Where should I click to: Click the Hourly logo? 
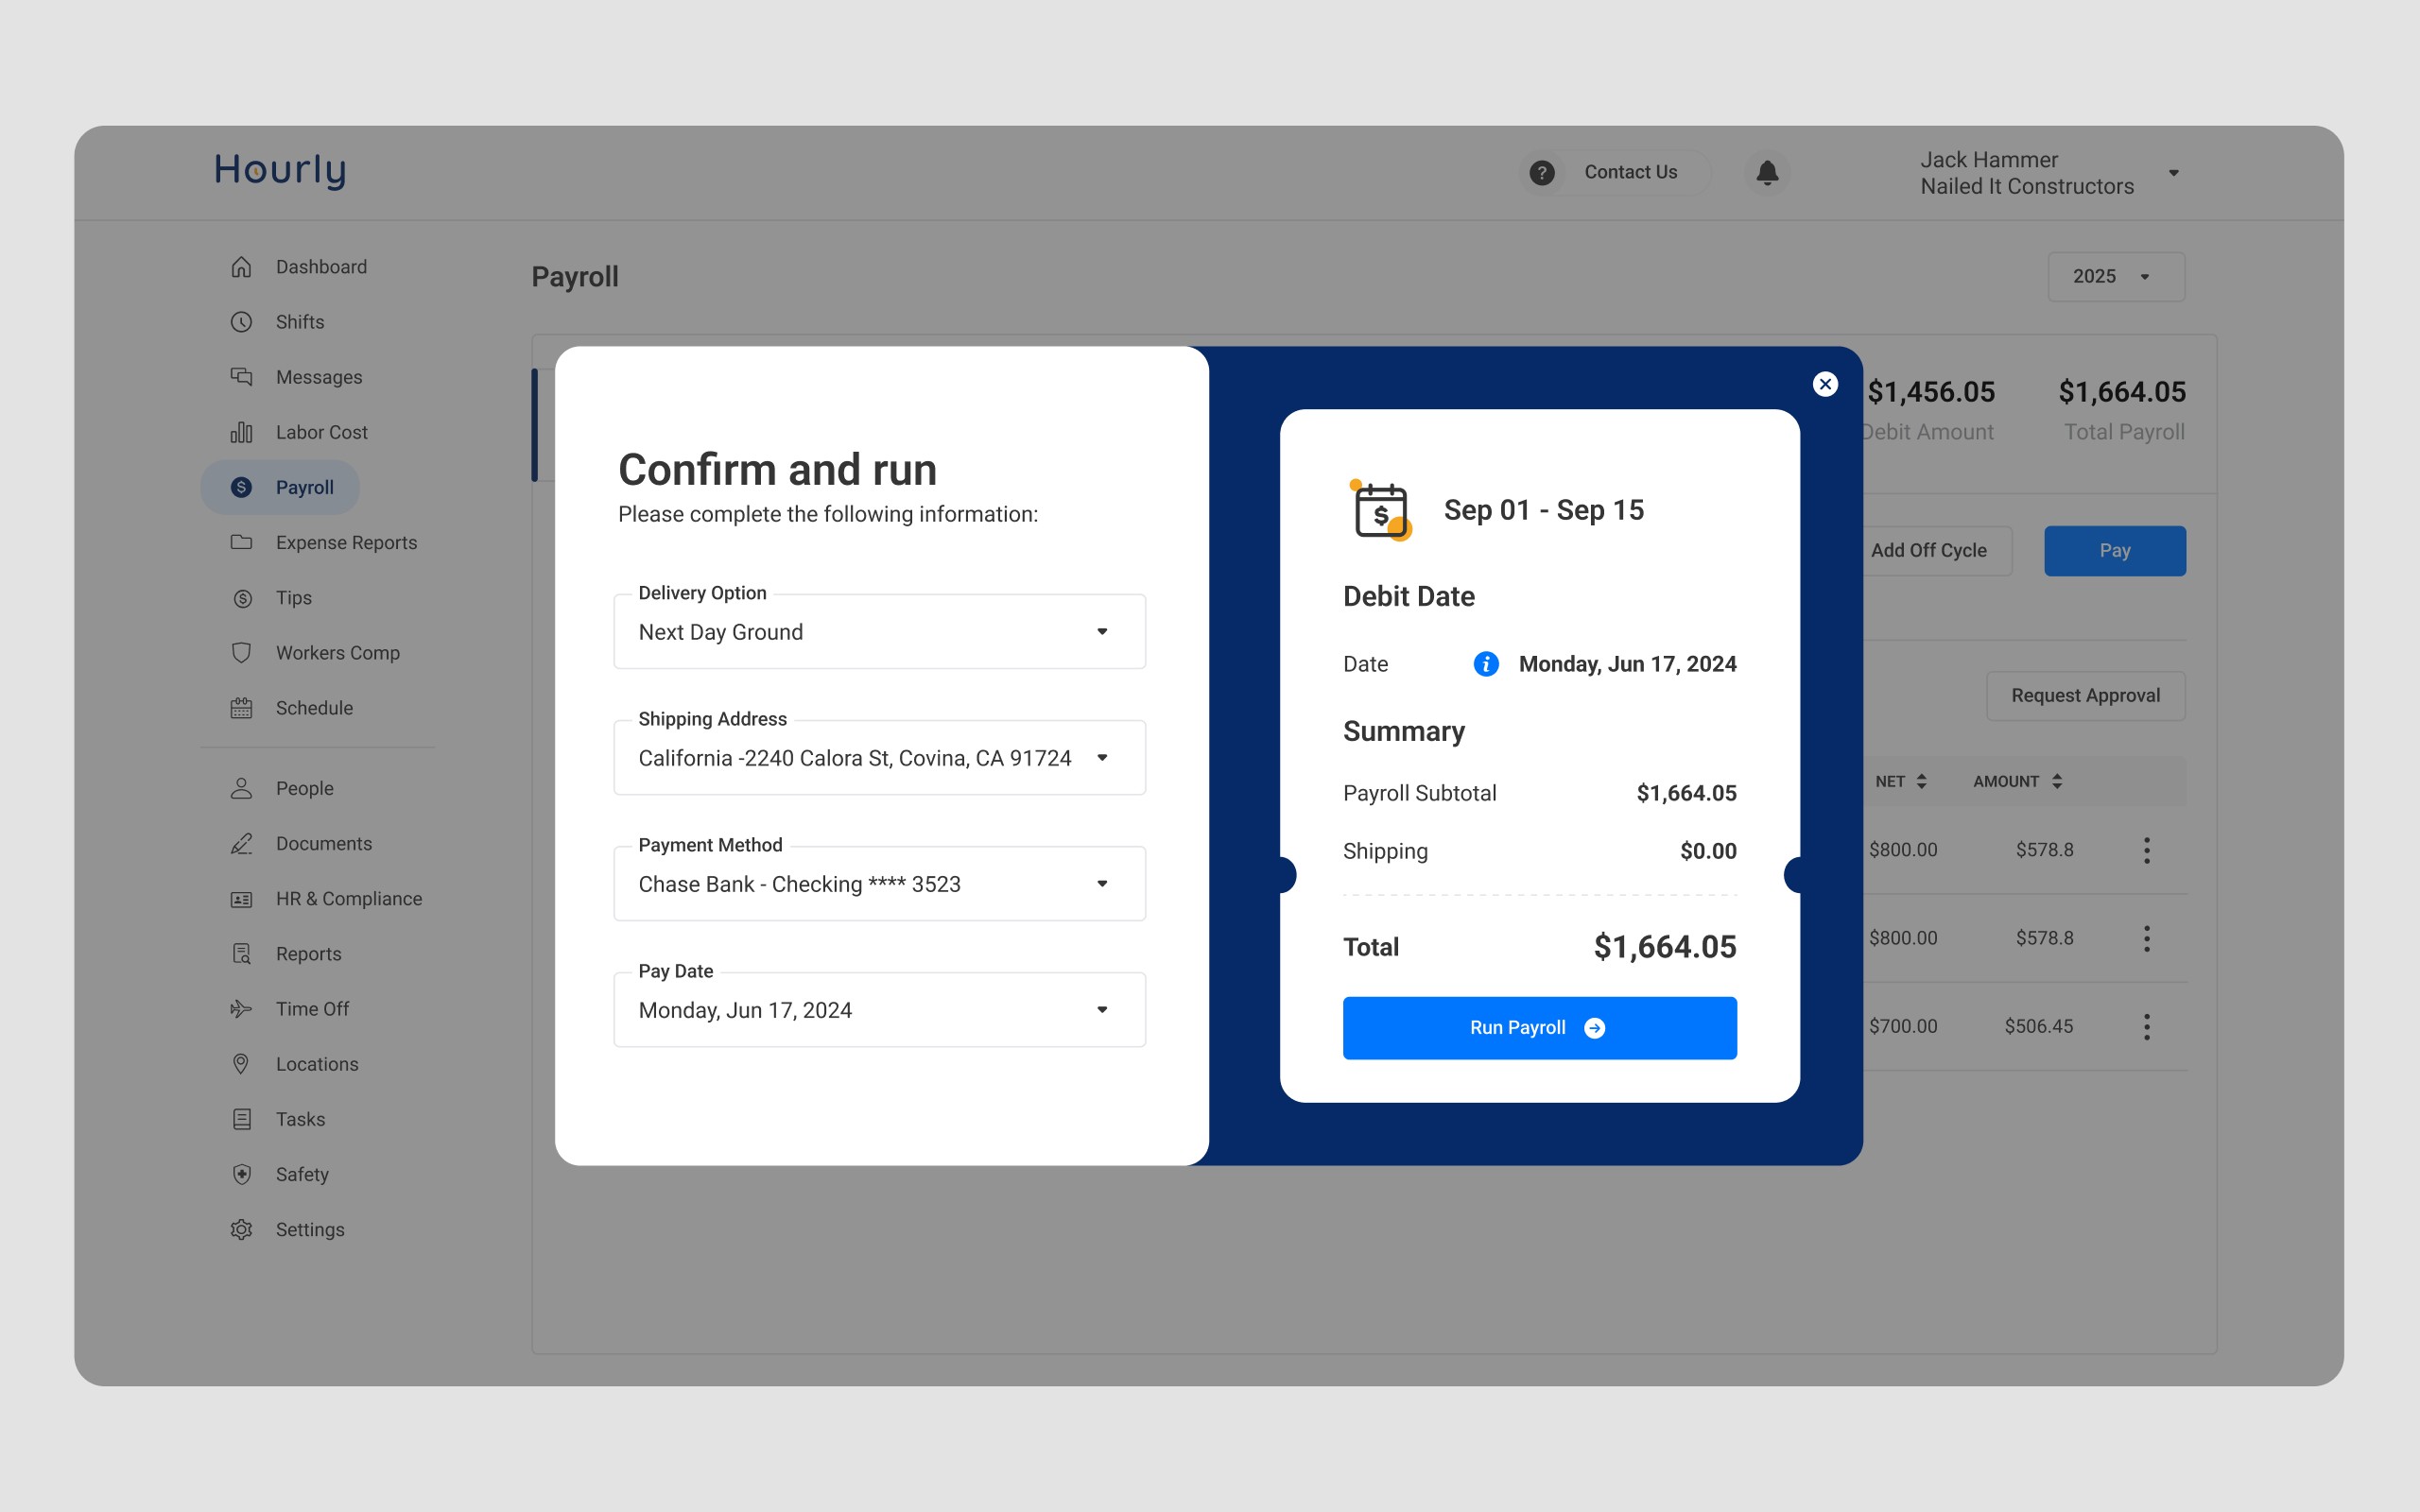tap(280, 170)
